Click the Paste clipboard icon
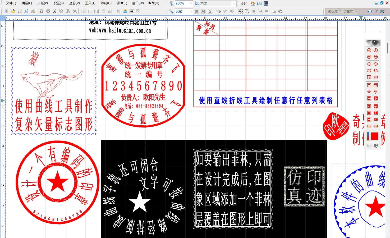Viewport: 390px width, 238px height. pyautogui.click(x=68, y=11)
